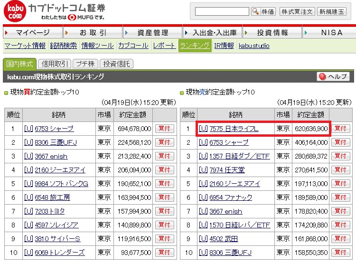The width and height of the screenshot is (356, 263).
Task: Open the マイページ main menu
Action: 33,32
